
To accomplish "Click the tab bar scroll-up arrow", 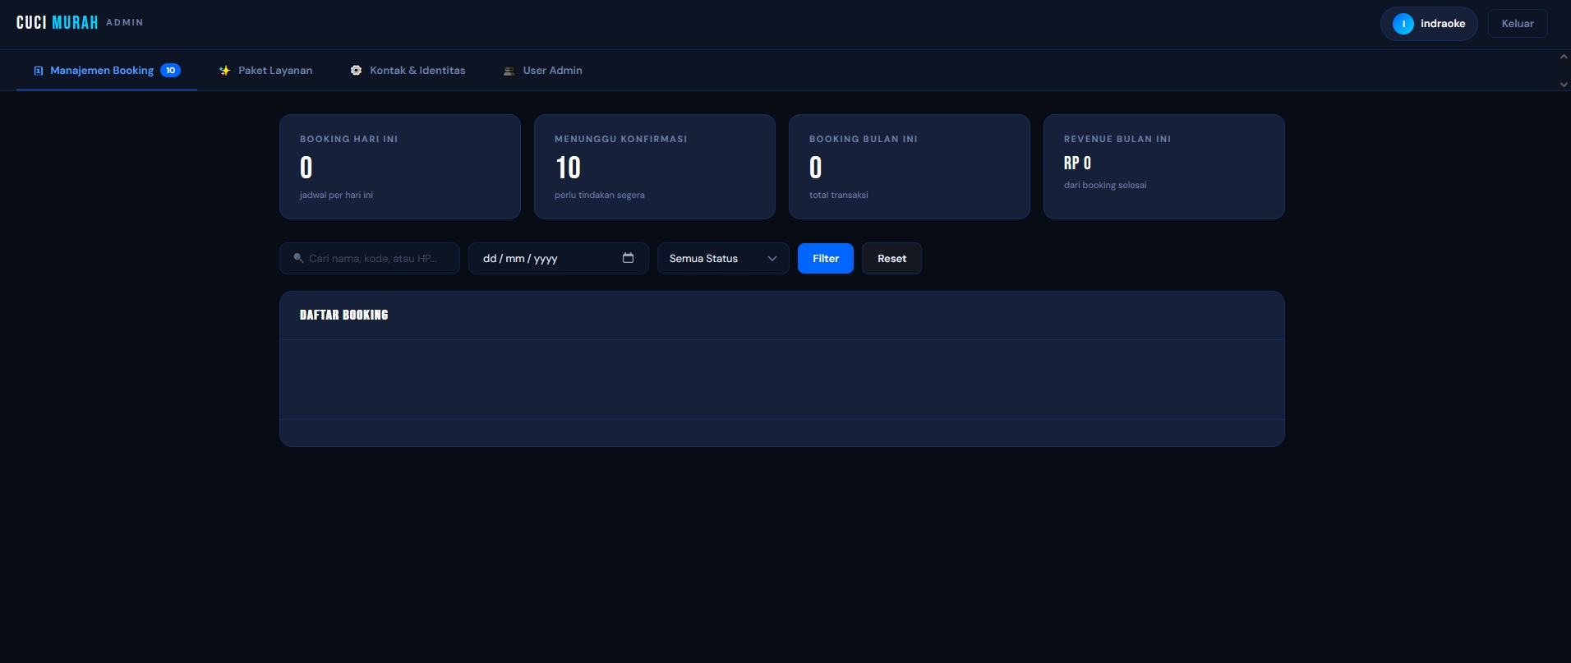I will point(1564,57).
